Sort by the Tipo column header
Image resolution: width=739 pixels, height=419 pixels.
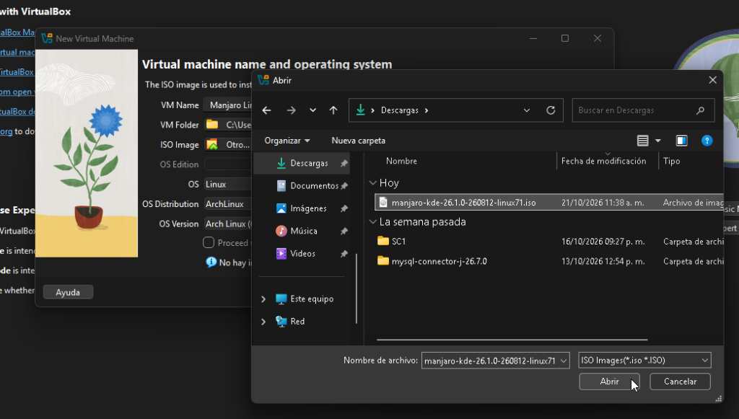pyautogui.click(x=672, y=161)
